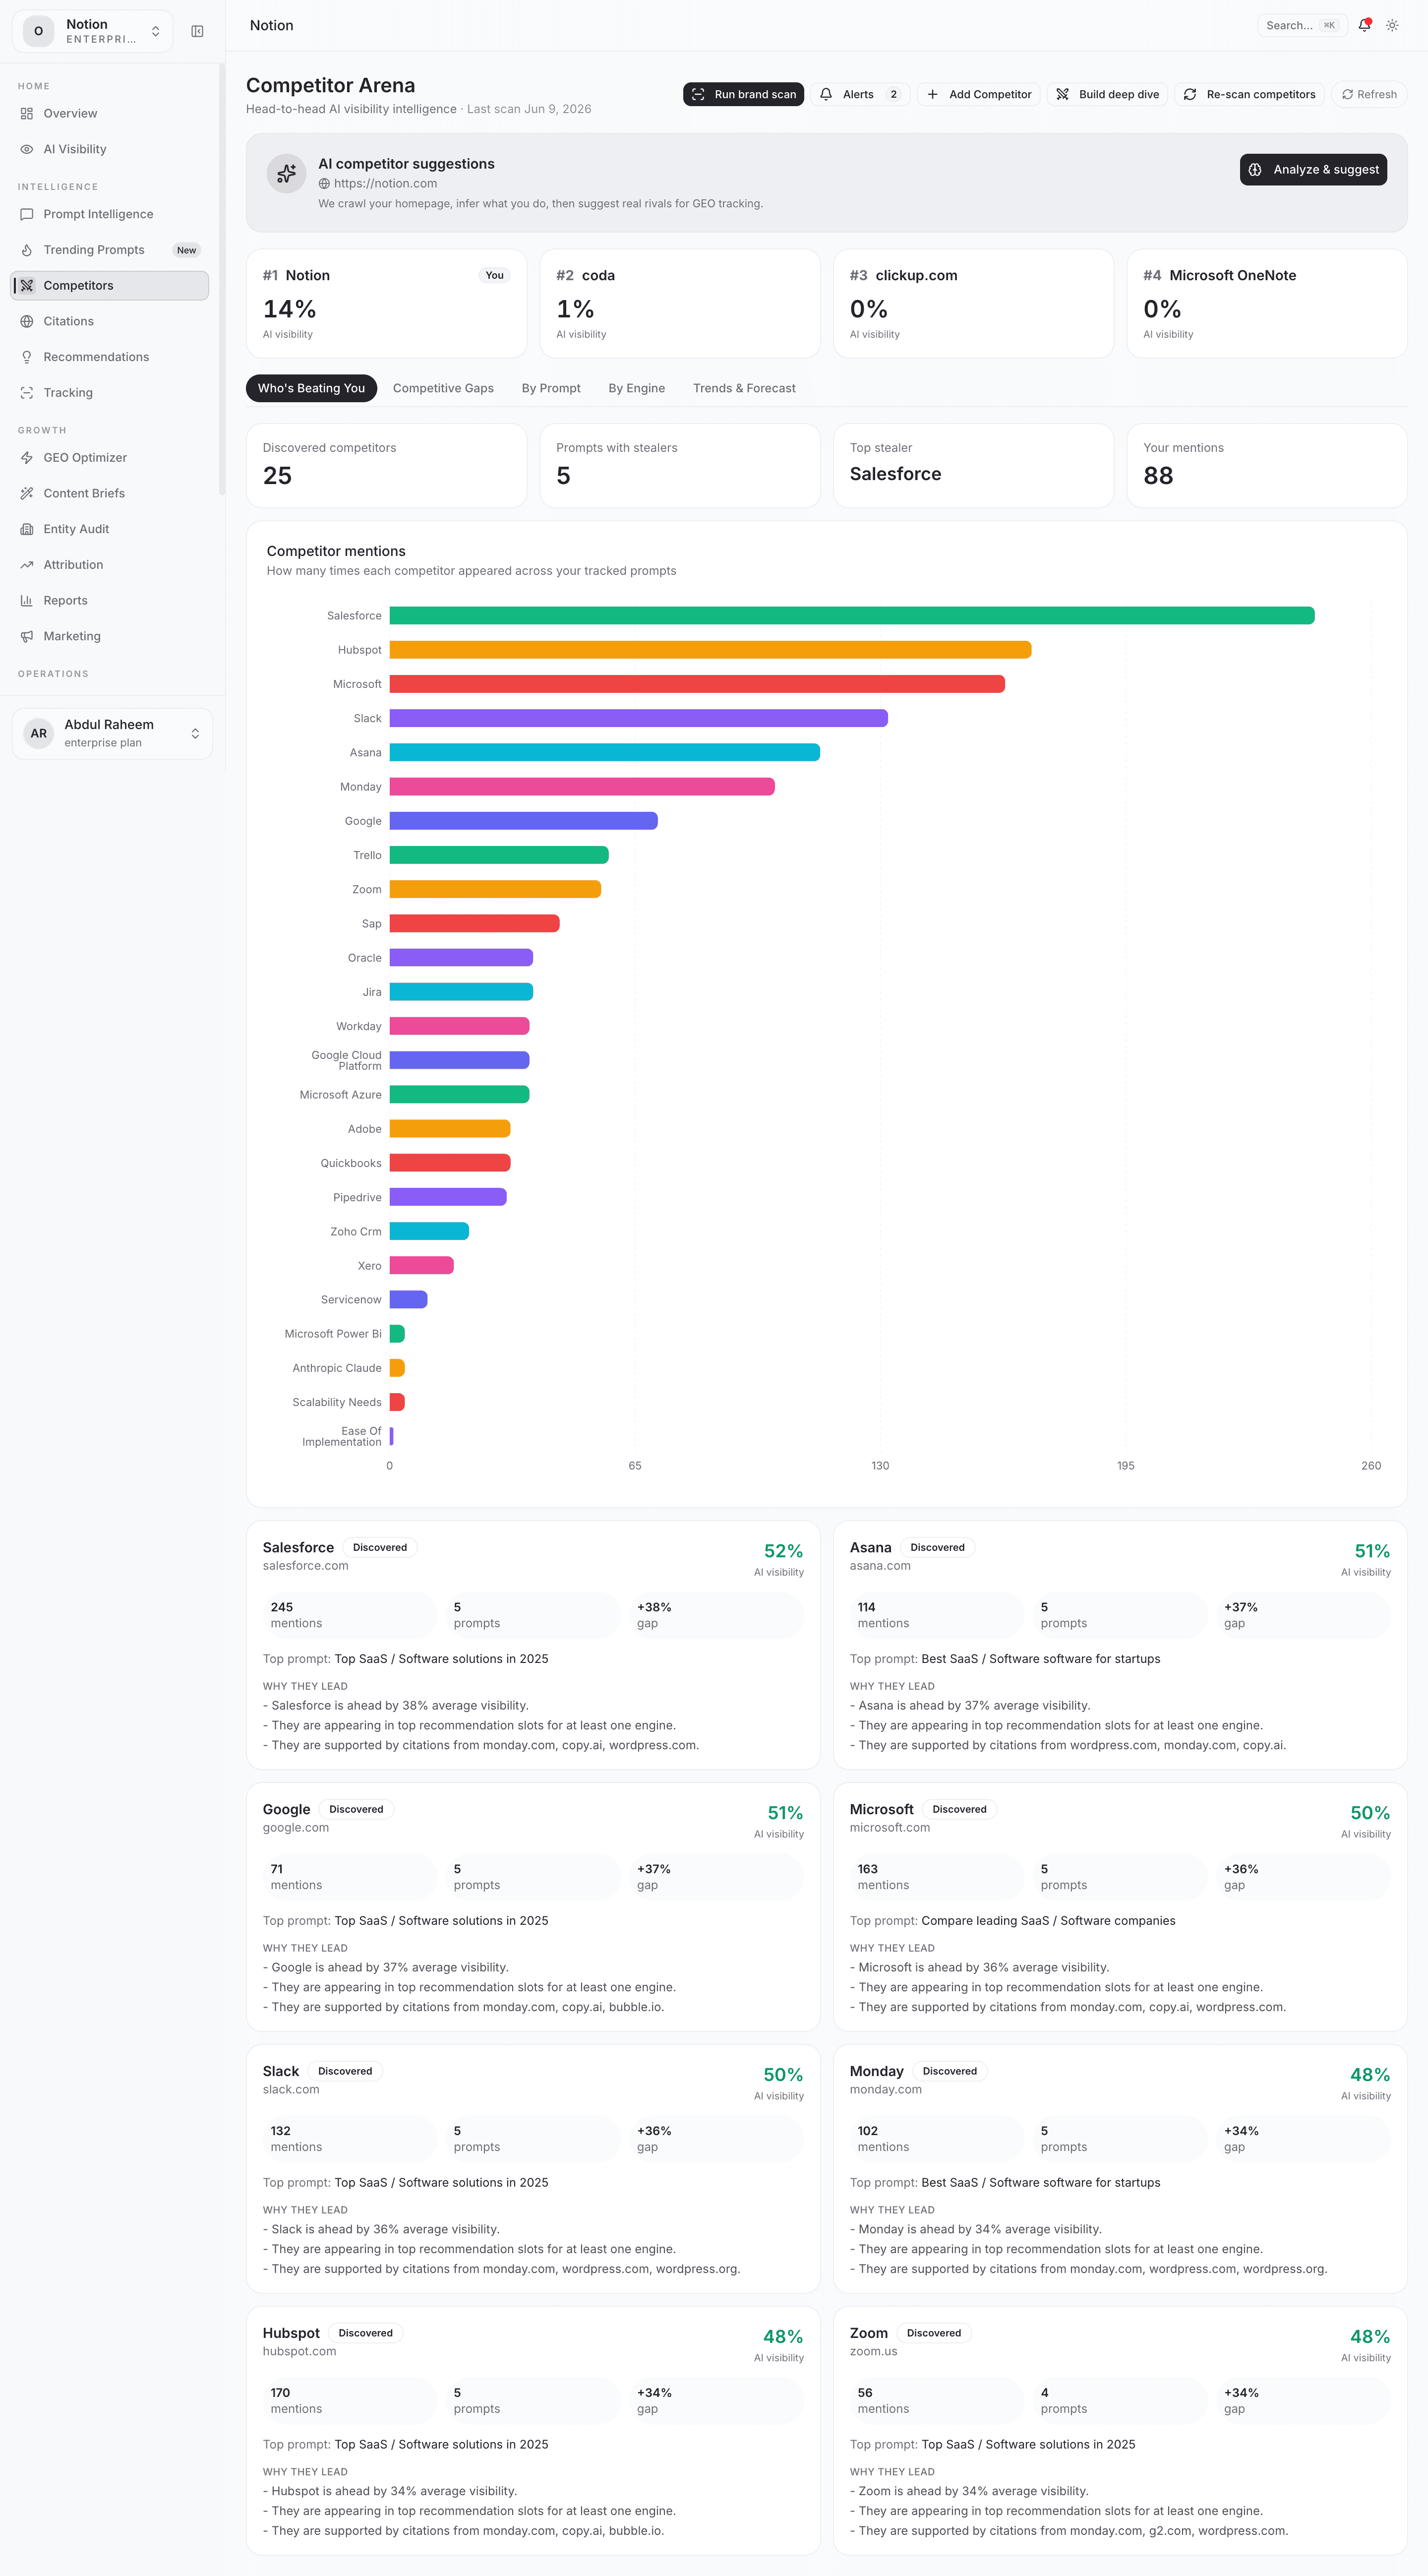The image size is (1428, 2576).
Task: Click Google card's 51% visibility
Action: point(785,1813)
